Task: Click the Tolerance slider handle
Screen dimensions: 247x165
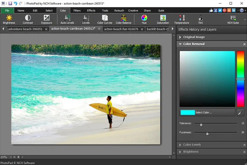Action: tap(201, 125)
